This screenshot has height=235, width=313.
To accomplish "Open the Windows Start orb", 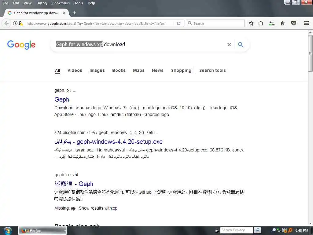I will coord(8,231).
